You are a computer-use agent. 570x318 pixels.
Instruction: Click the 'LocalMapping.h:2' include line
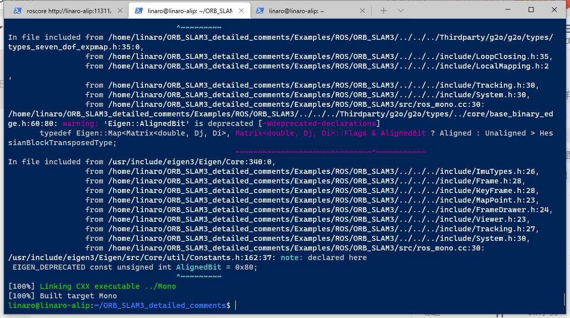tap(317, 66)
